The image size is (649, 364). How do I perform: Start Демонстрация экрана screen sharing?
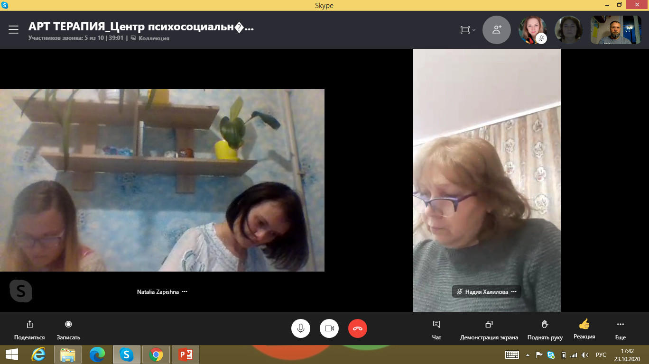(489, 330)
